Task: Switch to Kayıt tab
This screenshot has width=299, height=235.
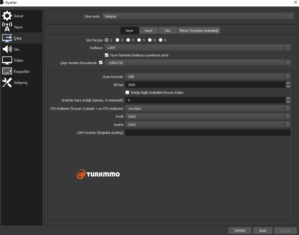Action: (148, 31)
